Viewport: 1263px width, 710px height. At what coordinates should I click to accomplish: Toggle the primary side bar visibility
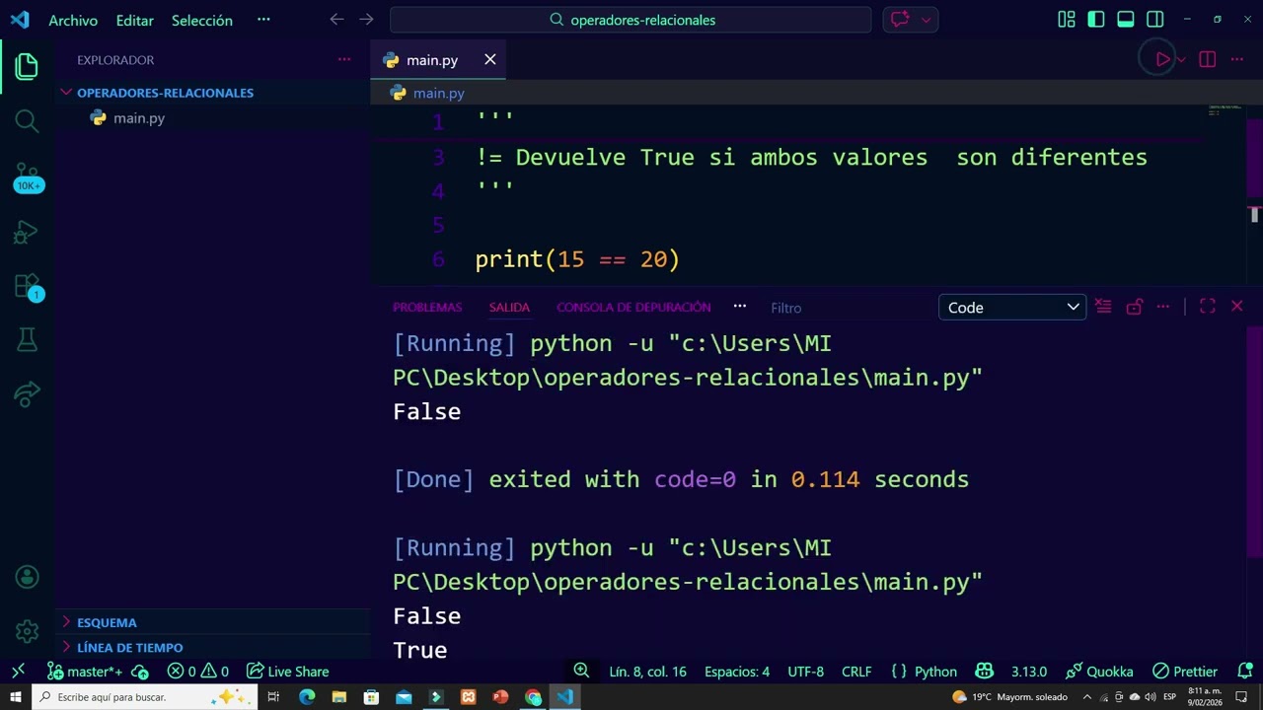coord(1096,20)
